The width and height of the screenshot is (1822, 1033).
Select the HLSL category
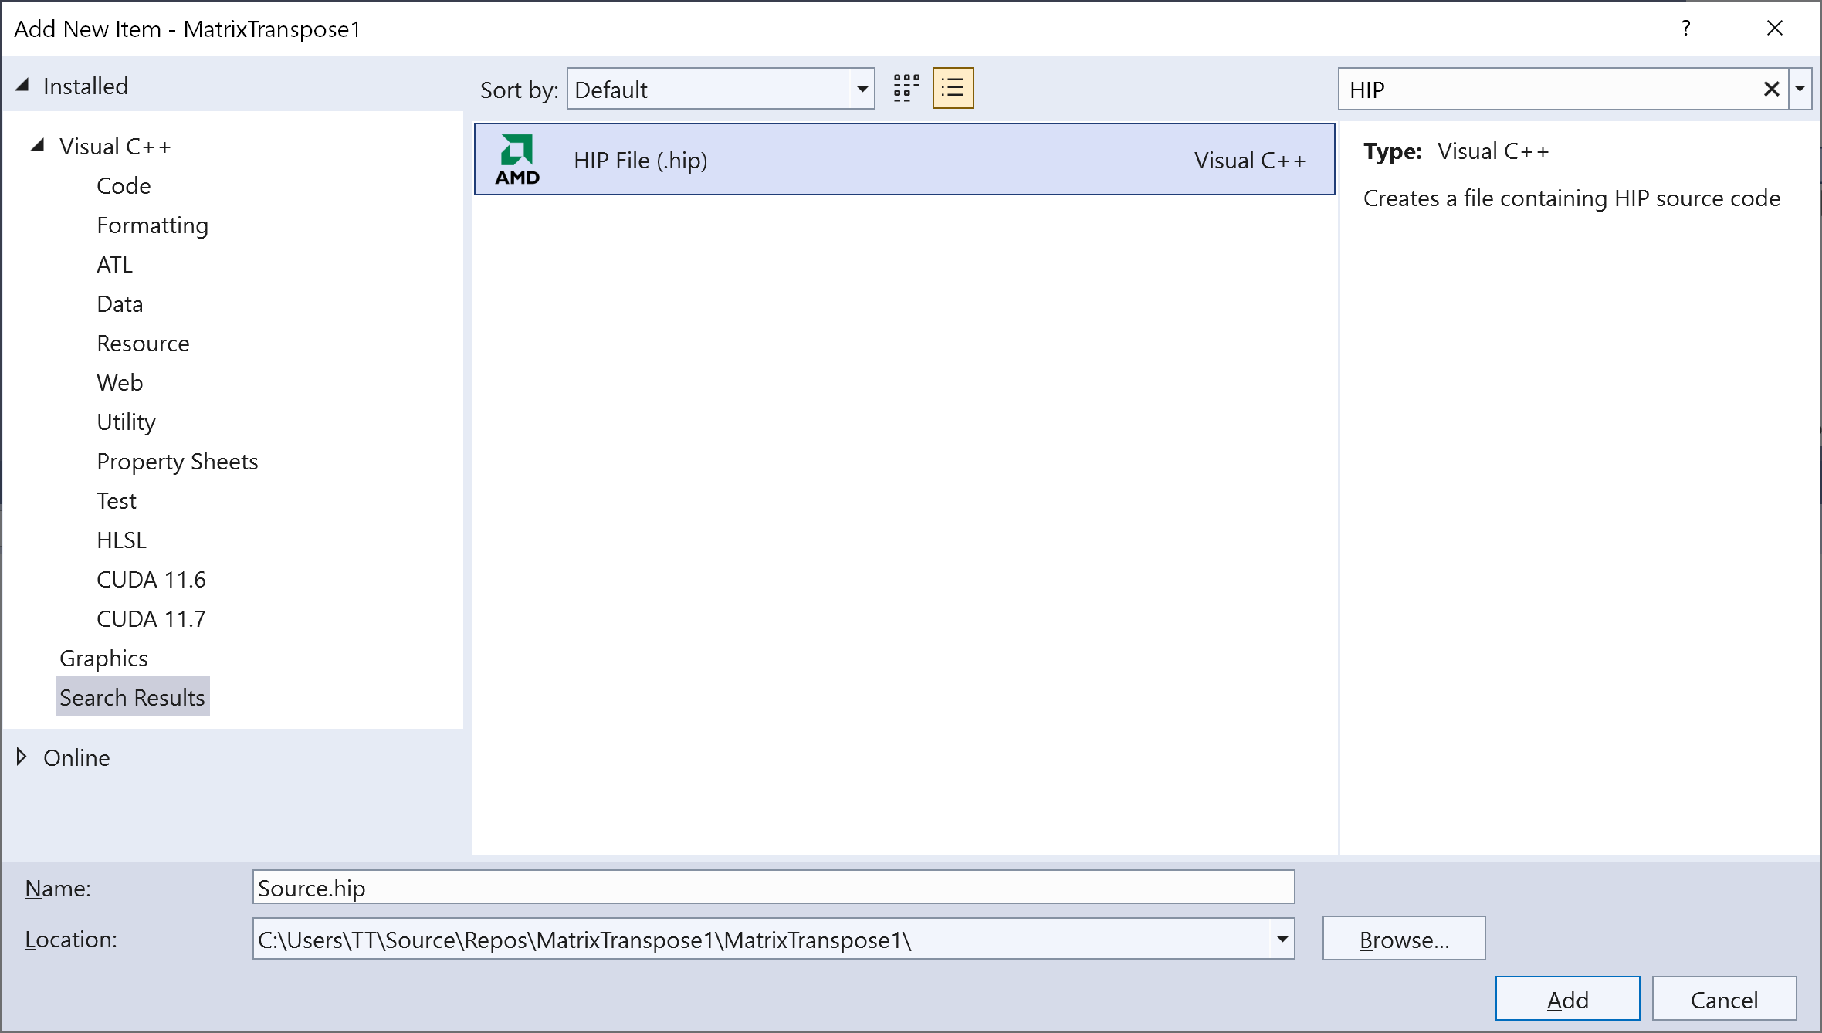click(121, 540)
